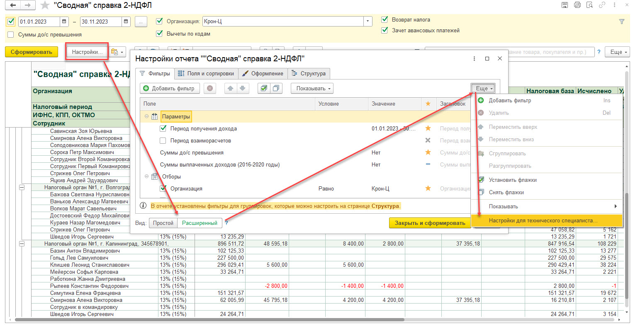This screenshot has width=633, height=328.
Task: Click star icon in Период получения дохода row
Action: point(428,128)
